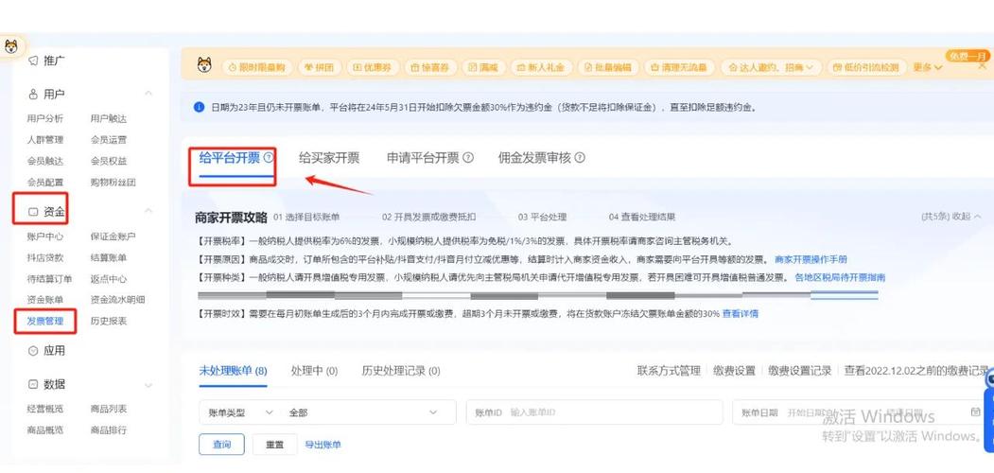Open the 拼团 group-buy tool

319,67
